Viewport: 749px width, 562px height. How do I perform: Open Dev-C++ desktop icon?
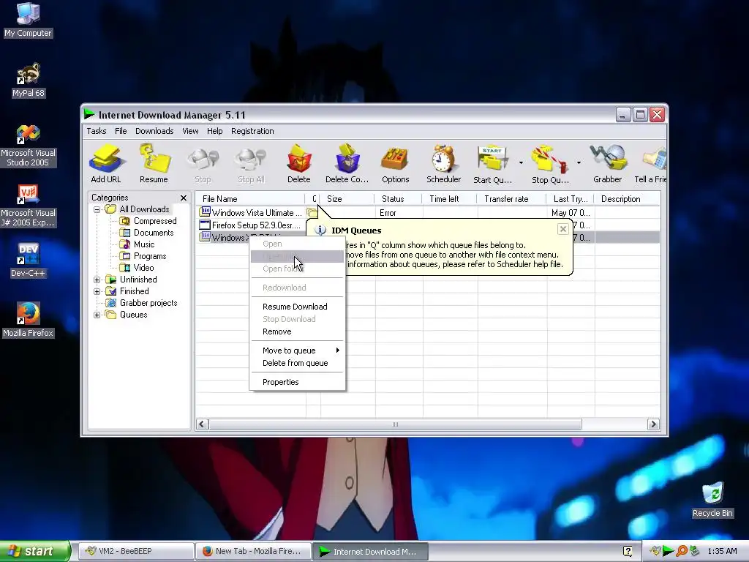point(29,261)
